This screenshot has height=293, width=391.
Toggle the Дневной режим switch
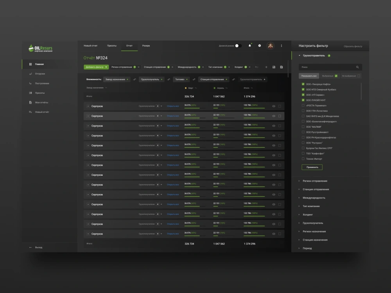238,46
